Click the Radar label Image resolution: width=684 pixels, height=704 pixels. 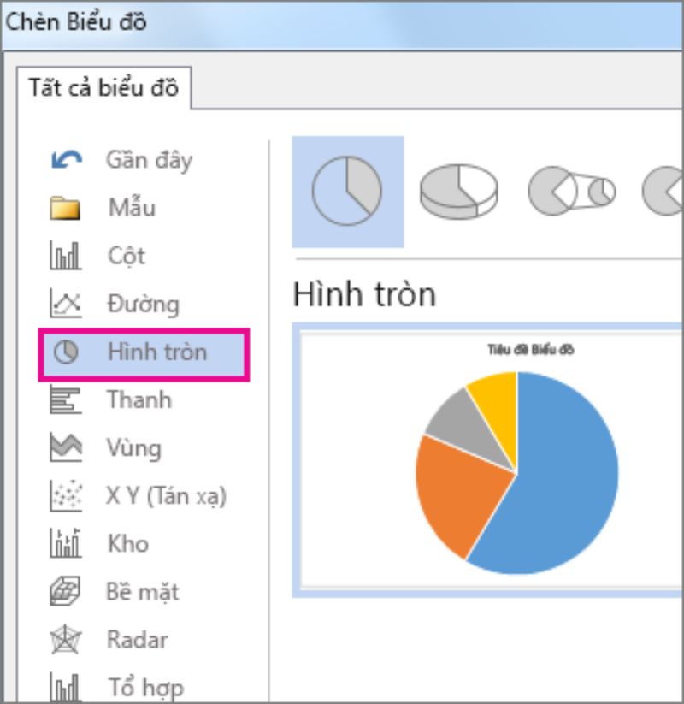pyautogui.click(x=138, y=639)
